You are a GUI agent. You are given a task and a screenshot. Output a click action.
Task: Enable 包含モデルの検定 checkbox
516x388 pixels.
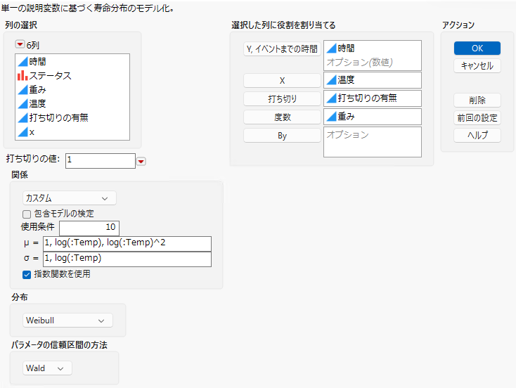coord(27,214)
